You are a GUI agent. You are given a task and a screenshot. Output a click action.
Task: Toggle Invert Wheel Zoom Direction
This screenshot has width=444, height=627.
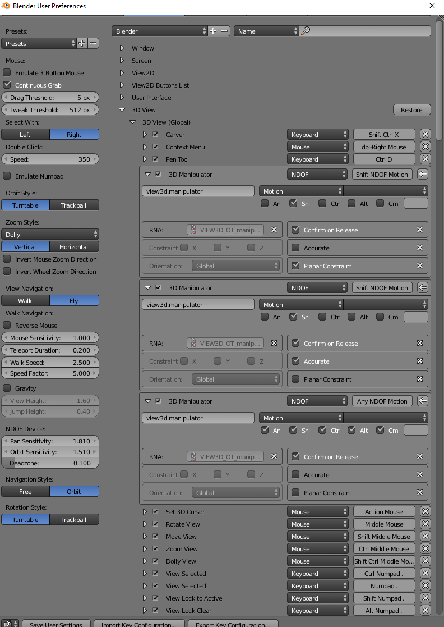7,272
